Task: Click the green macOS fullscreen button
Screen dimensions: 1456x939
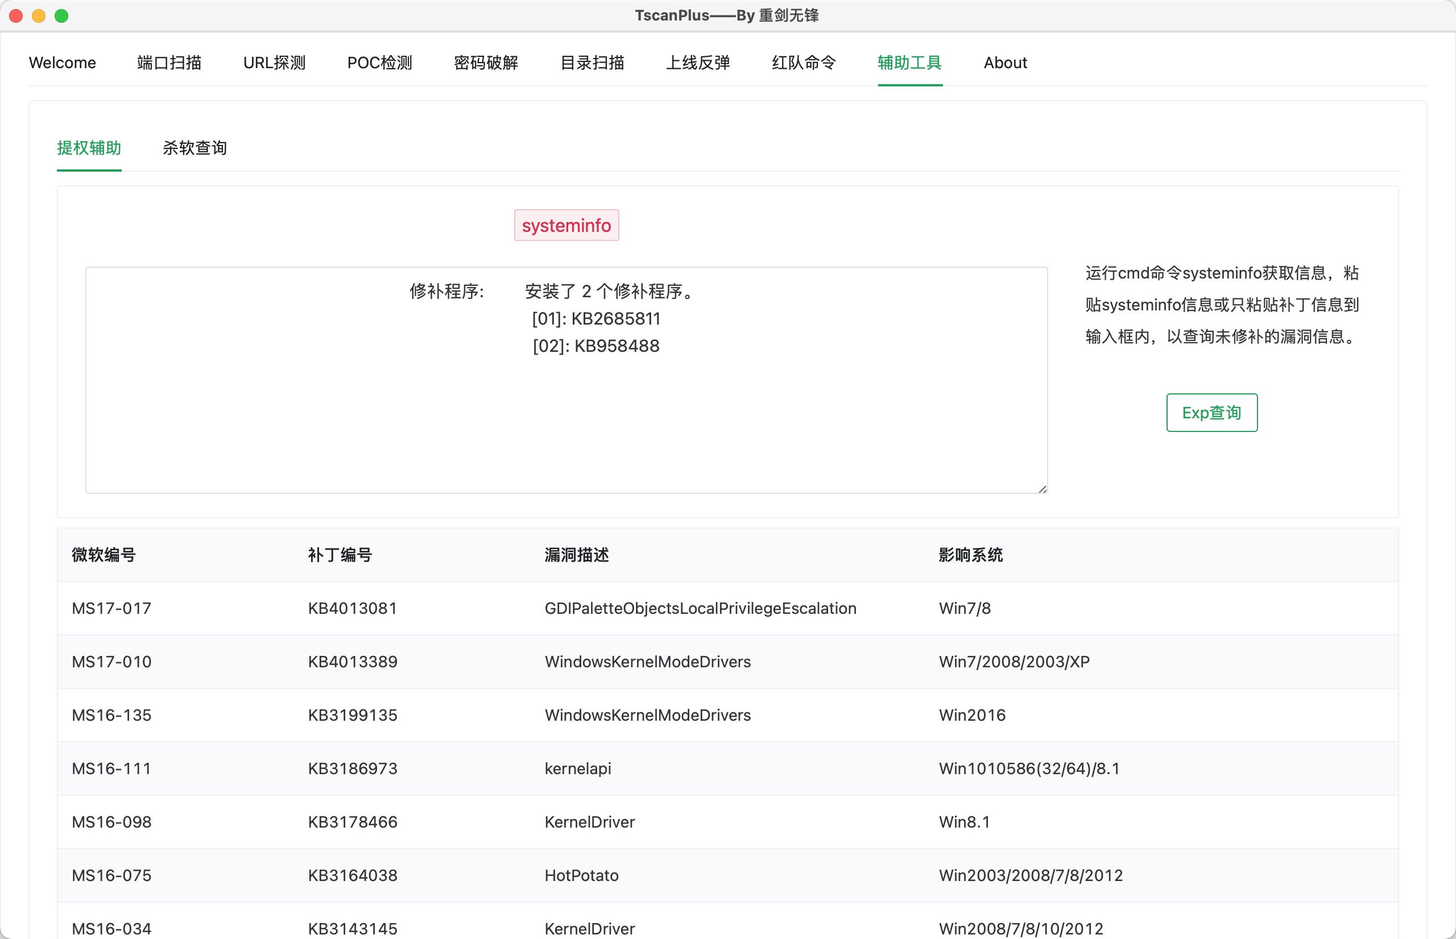Action: pos(61,16)
